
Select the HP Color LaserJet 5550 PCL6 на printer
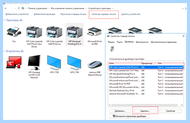(55, 32)
